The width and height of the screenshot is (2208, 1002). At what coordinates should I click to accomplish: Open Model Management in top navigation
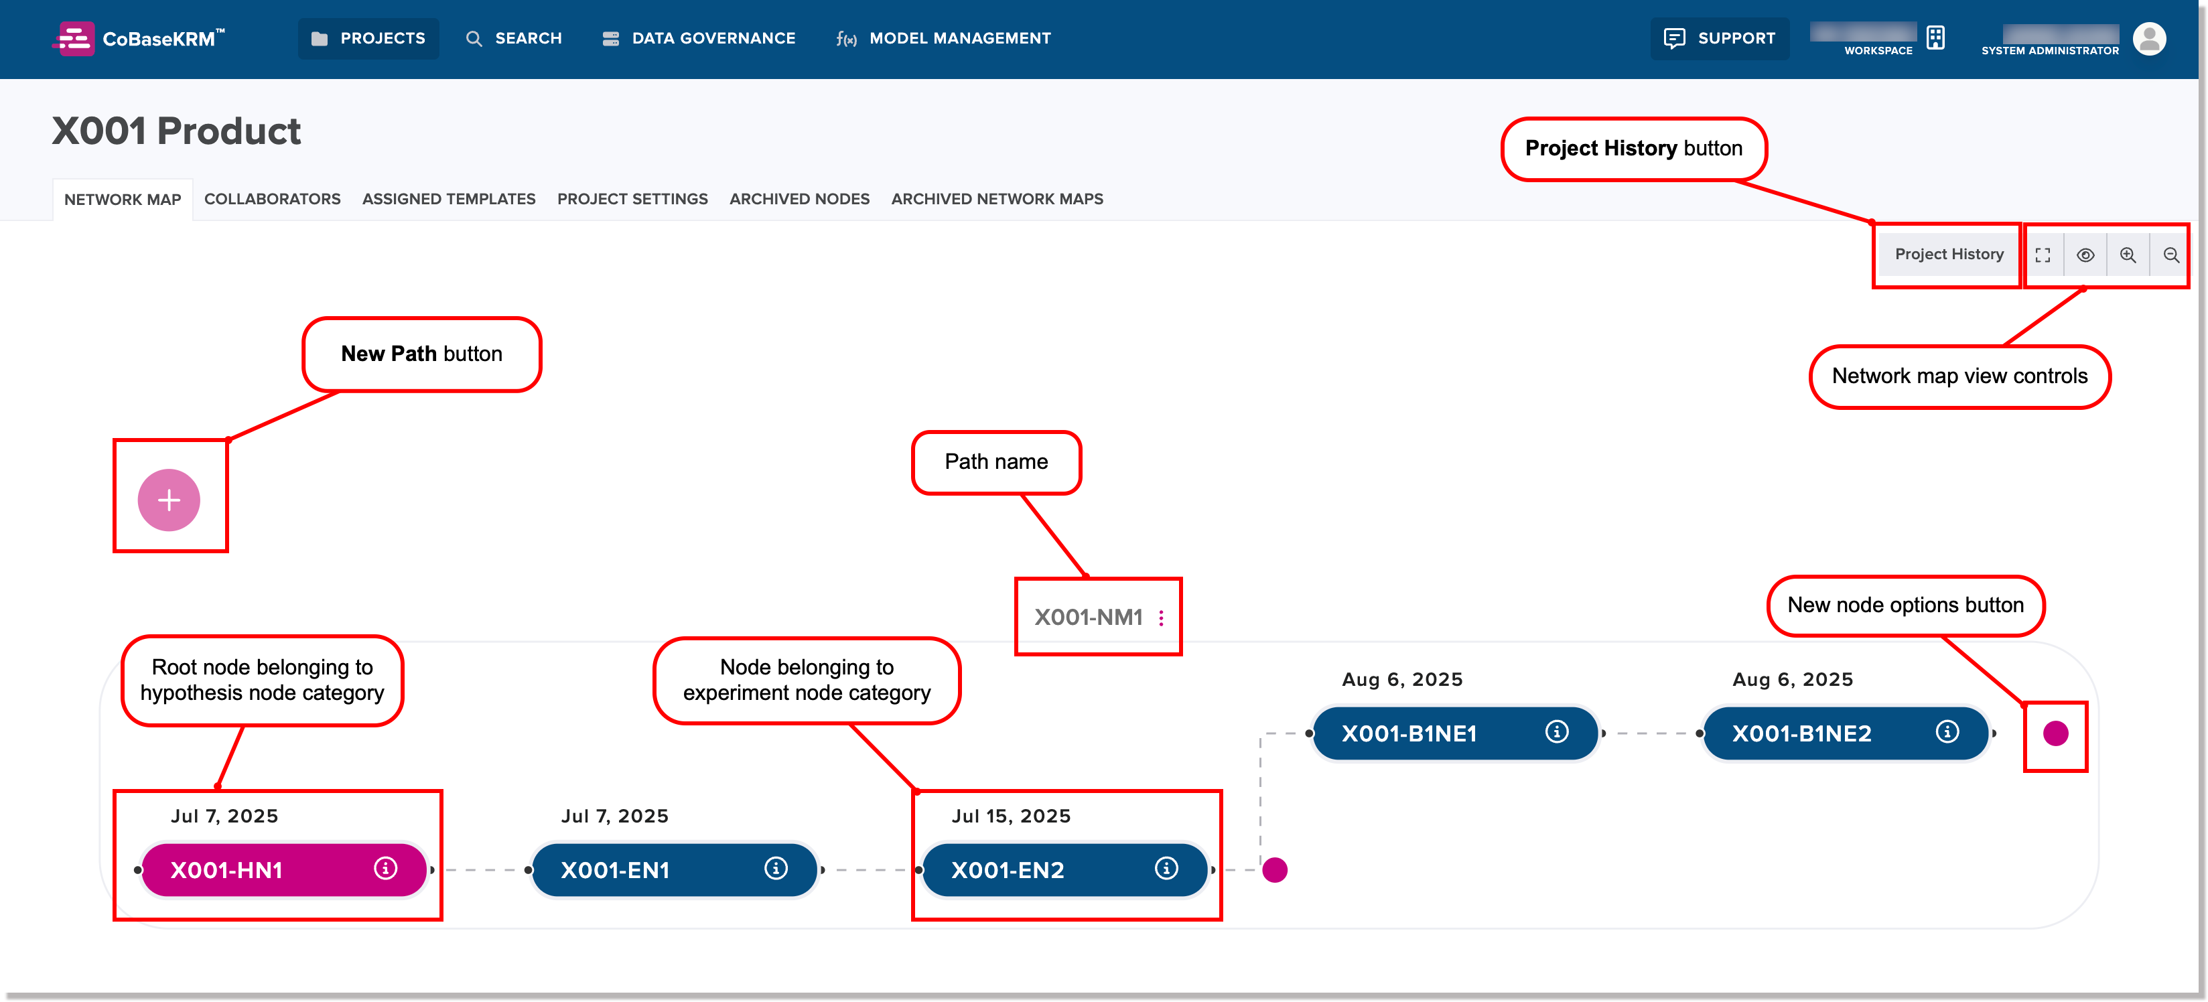943,39
